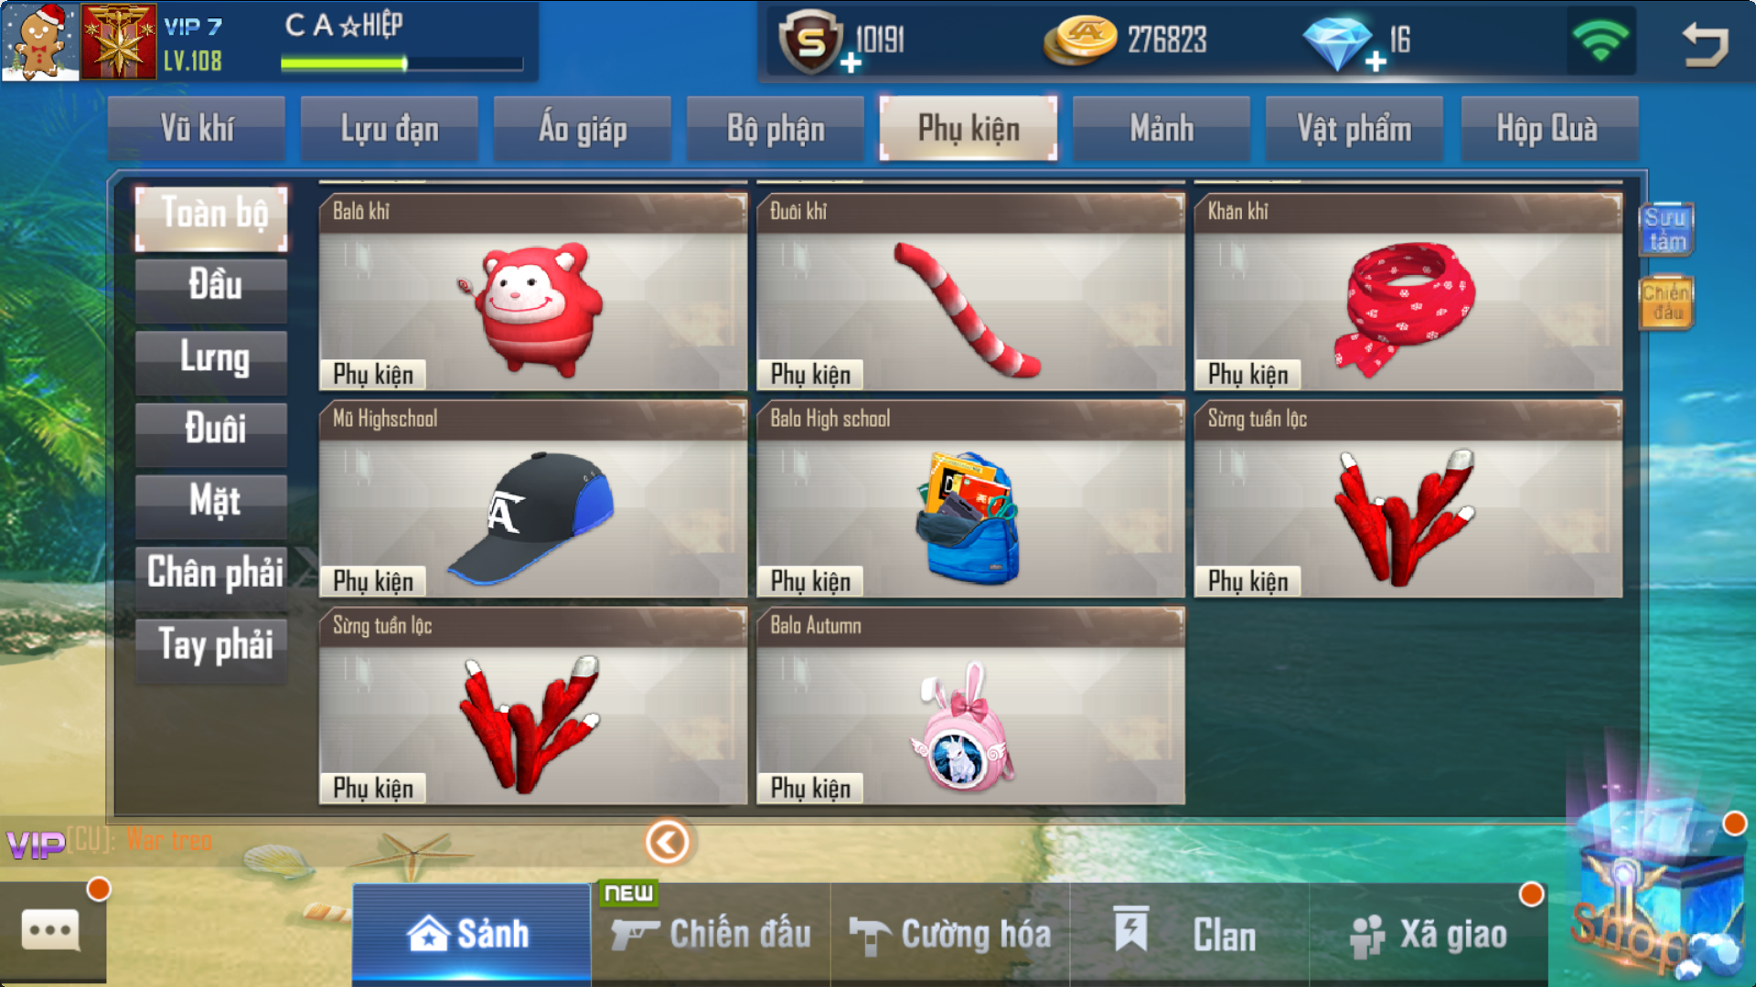Open the gold coin currency icon
The width and height of the screenshot is (1756, 987).
pyautogui.click(x=1080, y=40)
